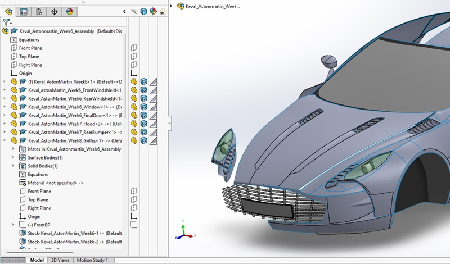The width and height of the screenshot is (450, 264).
Task: Select Right Plane under the Grilles component
Action: click(x=39, y=208)
